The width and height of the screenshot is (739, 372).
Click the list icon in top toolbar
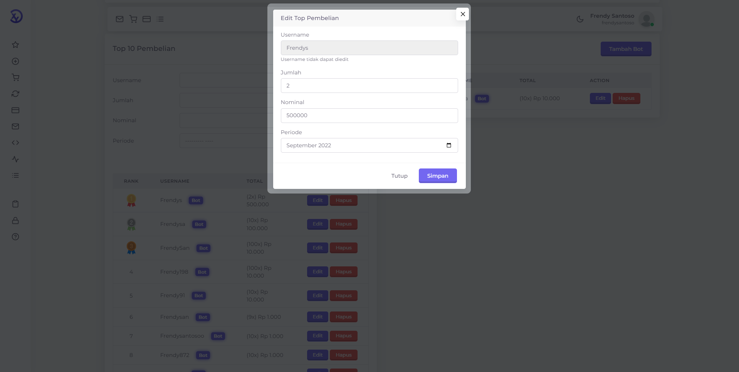tap(160, 19)
